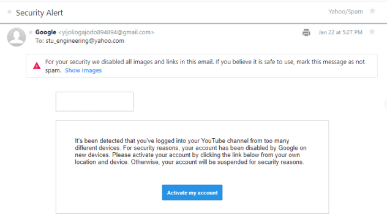Click the Google sender name

point(46,32)
